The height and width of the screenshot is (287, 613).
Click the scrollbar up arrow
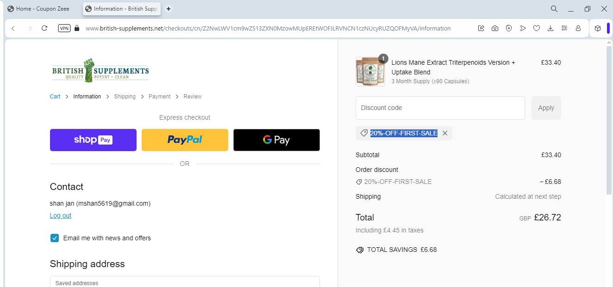609,43
